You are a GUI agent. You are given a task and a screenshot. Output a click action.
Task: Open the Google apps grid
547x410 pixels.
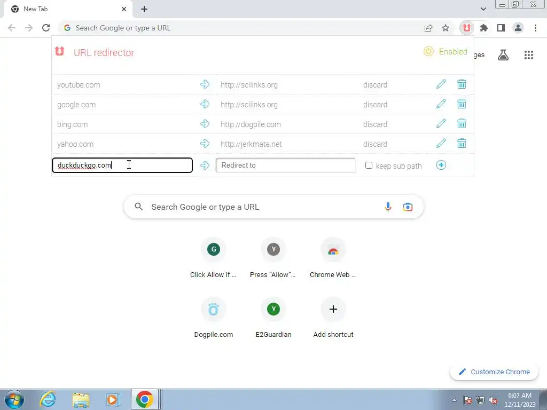tap(529, 55)
